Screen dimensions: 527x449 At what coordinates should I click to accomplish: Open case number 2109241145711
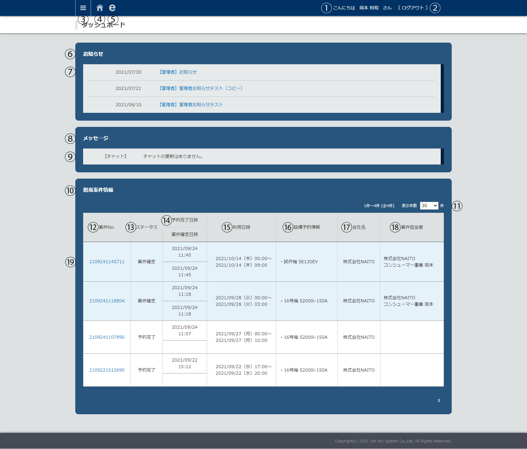[x=107, y=262]
